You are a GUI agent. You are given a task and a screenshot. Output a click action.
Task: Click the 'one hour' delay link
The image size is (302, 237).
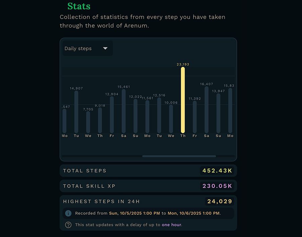171,225
